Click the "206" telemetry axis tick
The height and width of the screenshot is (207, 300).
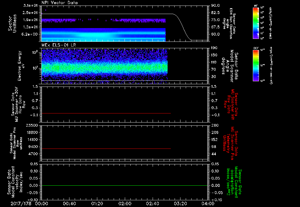click(x=214, y=132)
